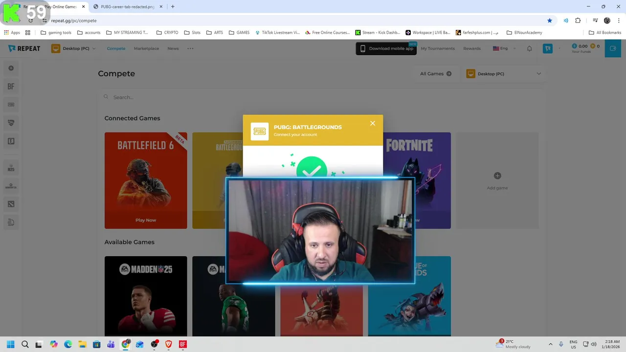
Task: Open the wallet button in header
Action: [613, 48]
